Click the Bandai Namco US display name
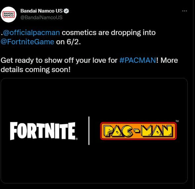This screenshot has width=195, height=189. tap(41, 11)
